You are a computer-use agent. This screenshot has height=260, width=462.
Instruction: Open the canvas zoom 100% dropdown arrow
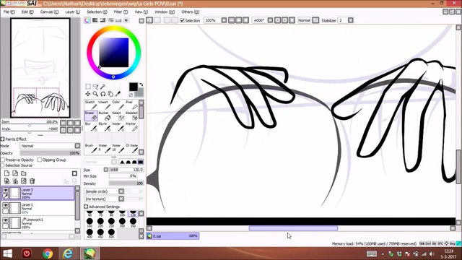[224, 20]
